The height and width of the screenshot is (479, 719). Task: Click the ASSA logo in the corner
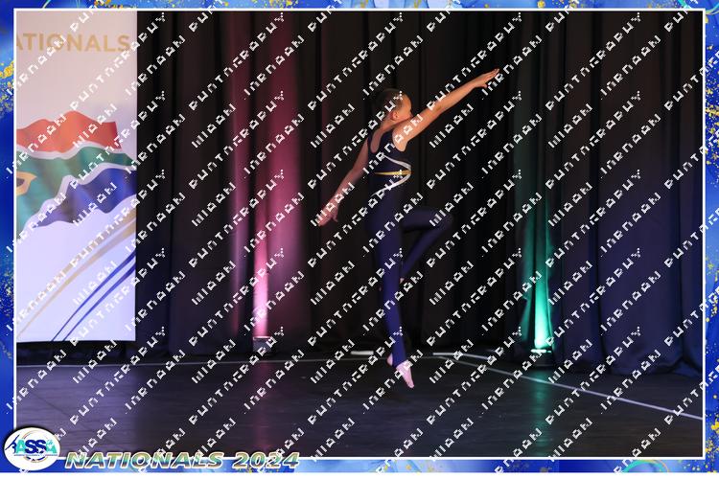point(31,448)
